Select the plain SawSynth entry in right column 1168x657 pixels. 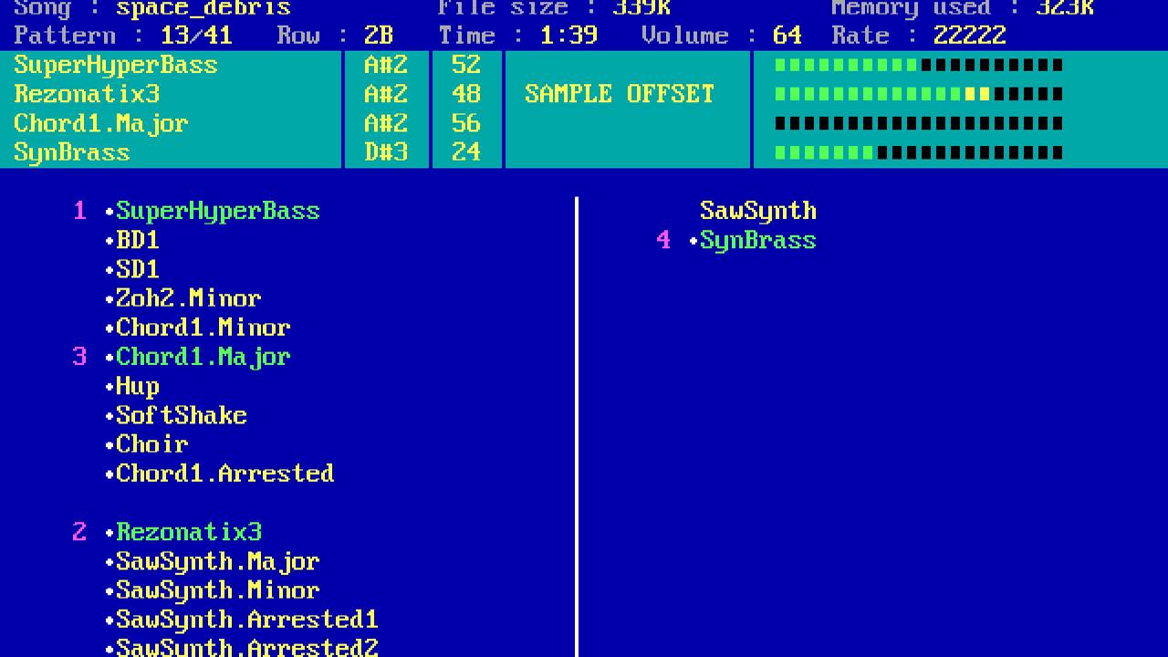(x=757, y=211)
